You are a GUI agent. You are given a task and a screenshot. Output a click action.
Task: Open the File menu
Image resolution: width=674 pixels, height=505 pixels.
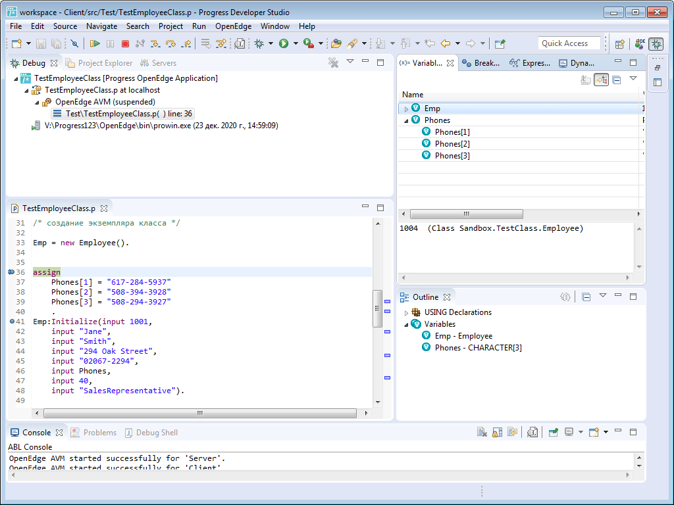click(16, 26)
